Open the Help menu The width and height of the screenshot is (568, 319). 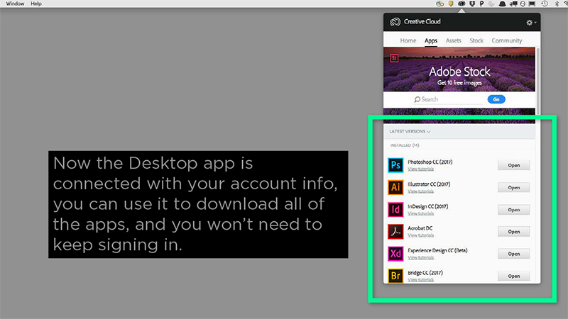tap(36, 4)
